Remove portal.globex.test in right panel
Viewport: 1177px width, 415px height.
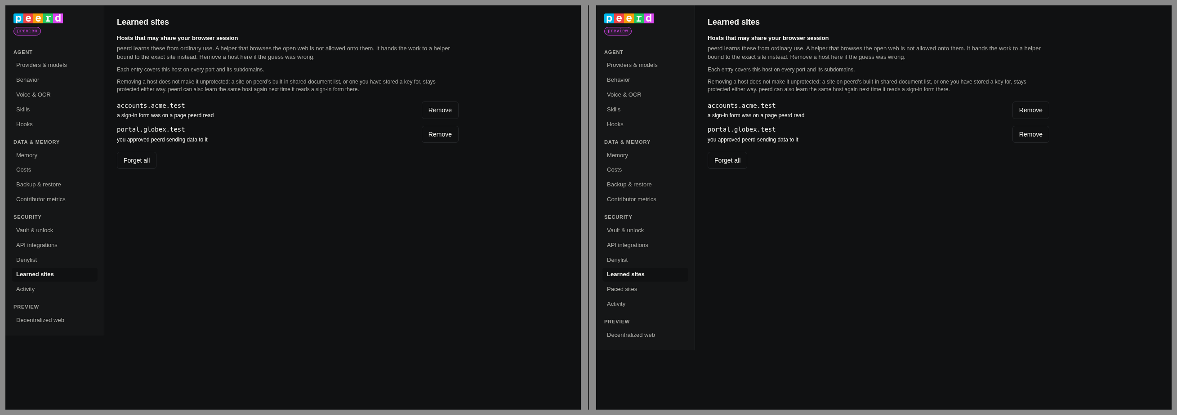(x=1030, y=134)
